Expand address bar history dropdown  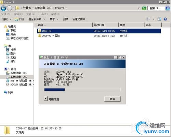[139, 8]
